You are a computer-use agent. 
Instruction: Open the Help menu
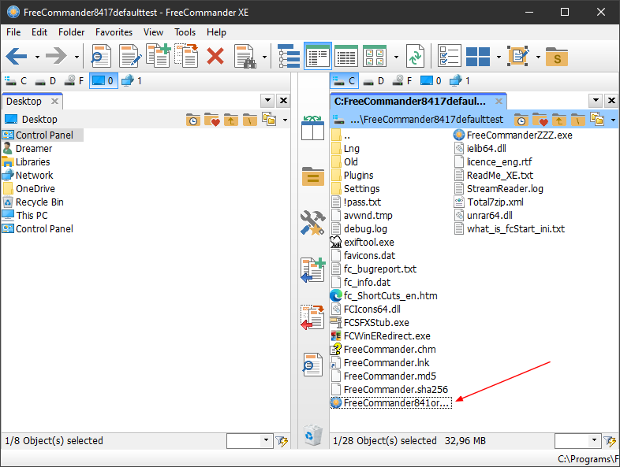coord(216,32)
